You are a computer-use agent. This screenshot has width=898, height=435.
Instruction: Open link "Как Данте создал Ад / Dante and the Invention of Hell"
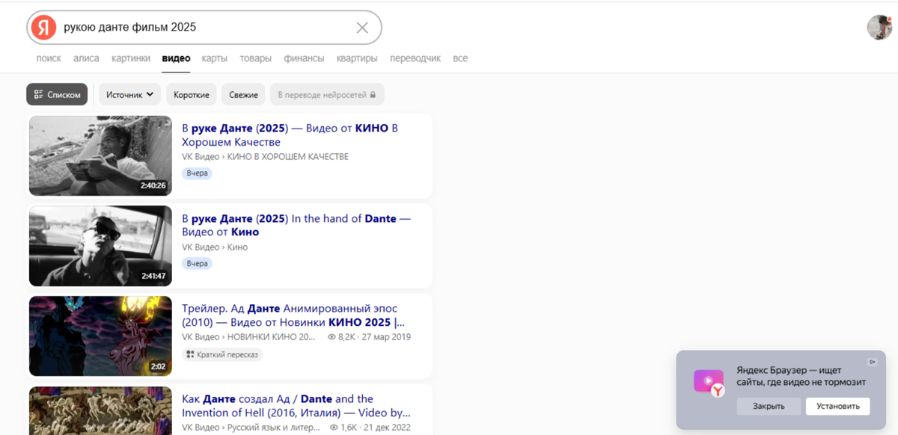(296, 406)
